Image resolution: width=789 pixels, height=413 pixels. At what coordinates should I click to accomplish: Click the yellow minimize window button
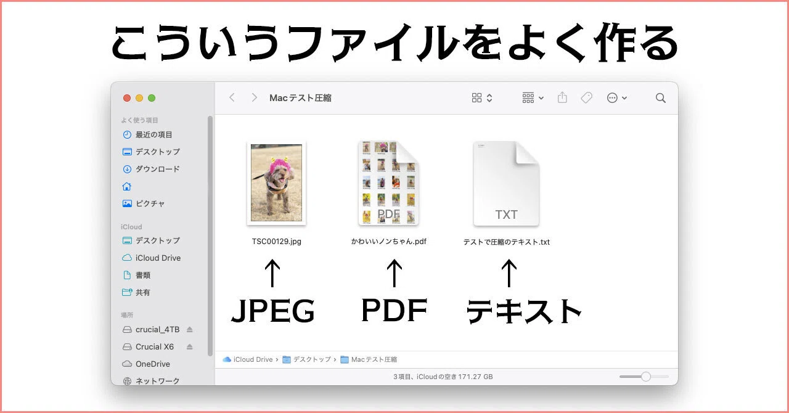tap(139, 98)
